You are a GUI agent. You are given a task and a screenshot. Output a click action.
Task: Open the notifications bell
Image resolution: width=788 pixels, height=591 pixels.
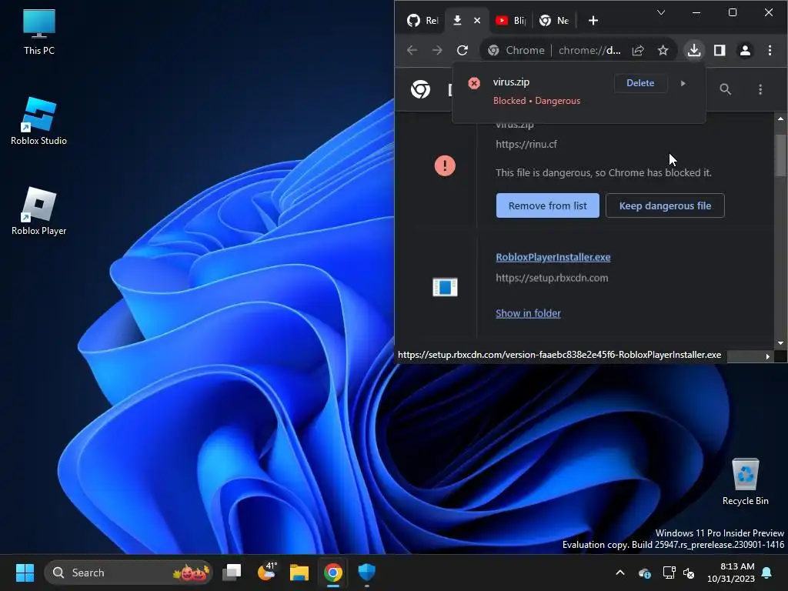tap(767, 573)
